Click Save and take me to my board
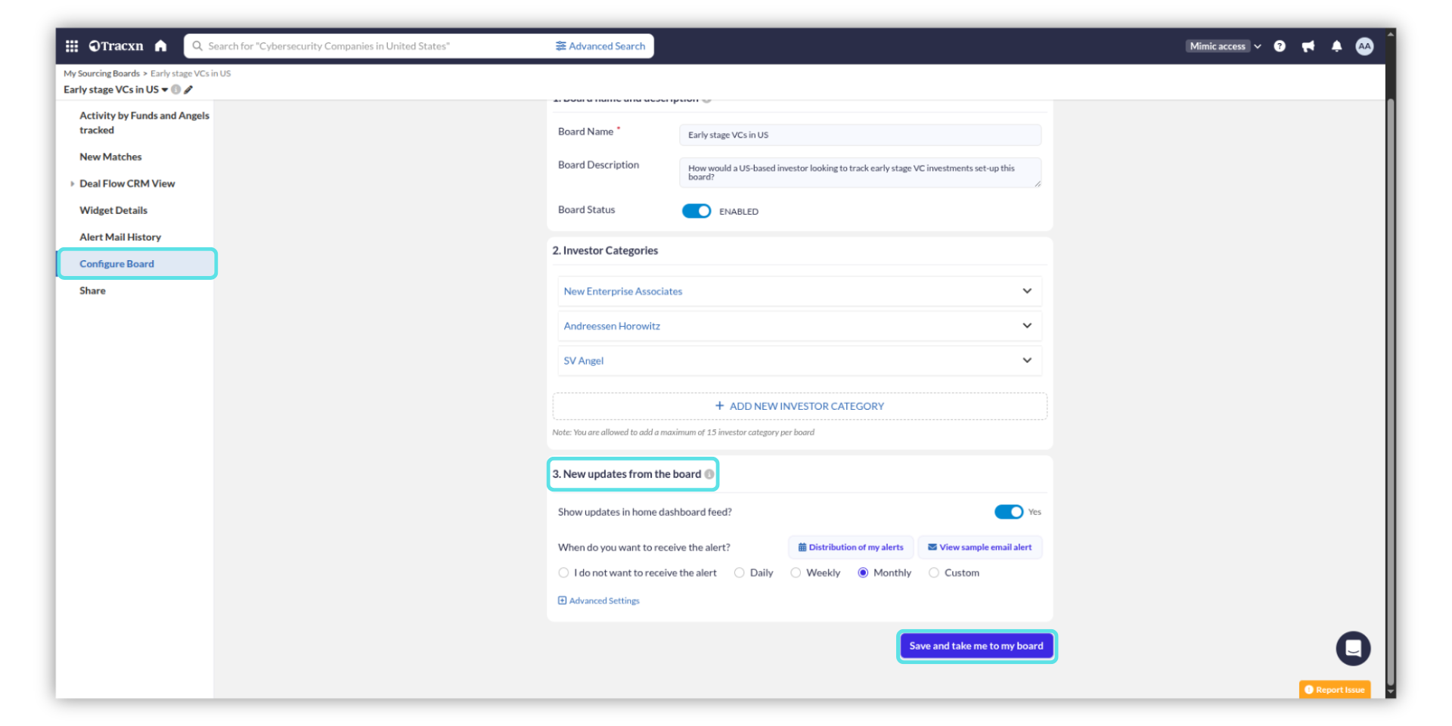The image size is (1452, 726). click(976, 646)
